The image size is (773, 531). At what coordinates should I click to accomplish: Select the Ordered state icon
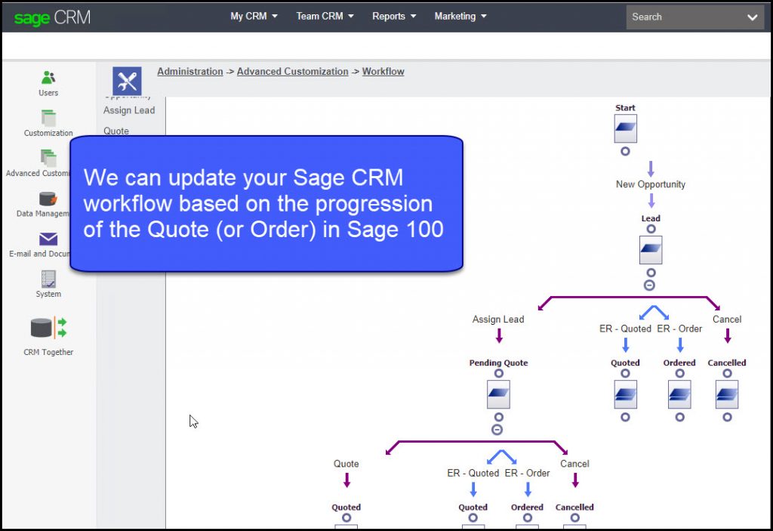click(679, 394)
